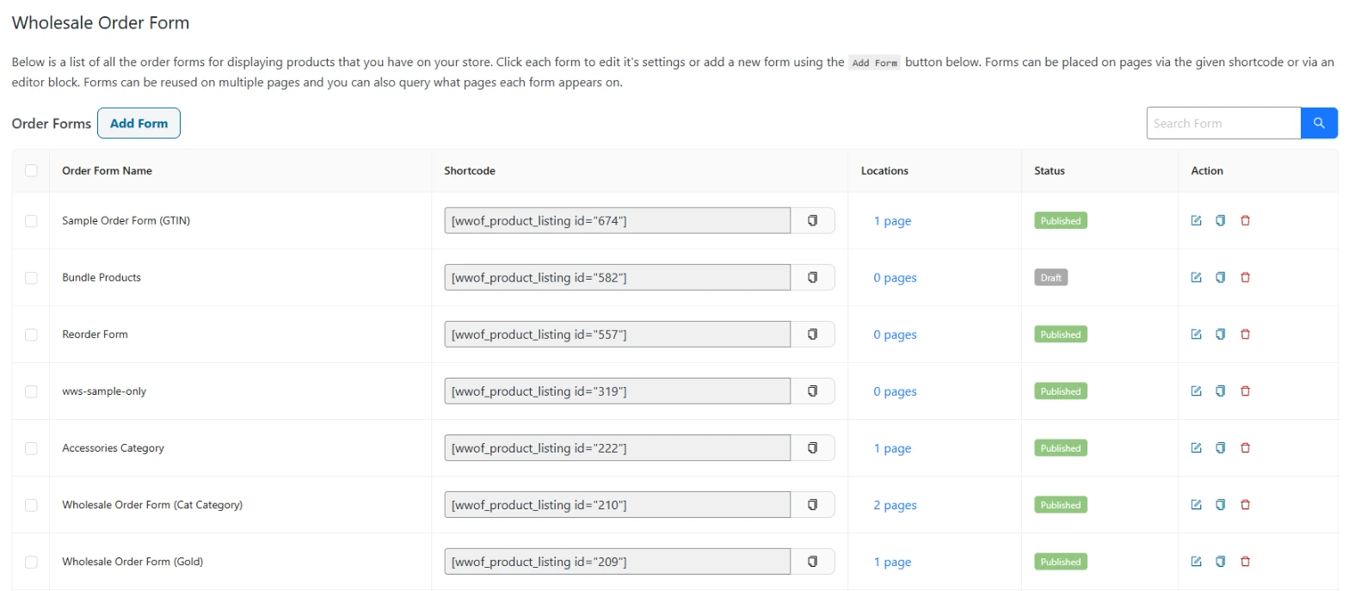Viewport: 1349px width, 591px height.
Task: Copy shortcode for Wholesale Order Form (Cat Category)
Action: (x=812, y=505)
